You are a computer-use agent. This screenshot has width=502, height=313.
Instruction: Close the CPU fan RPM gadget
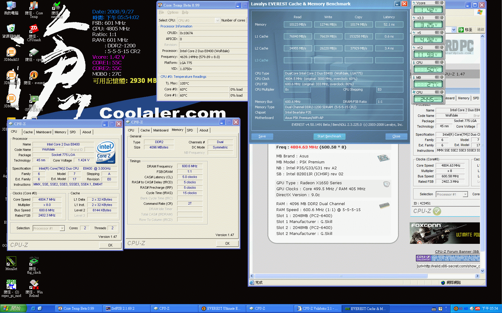point(442,92)
